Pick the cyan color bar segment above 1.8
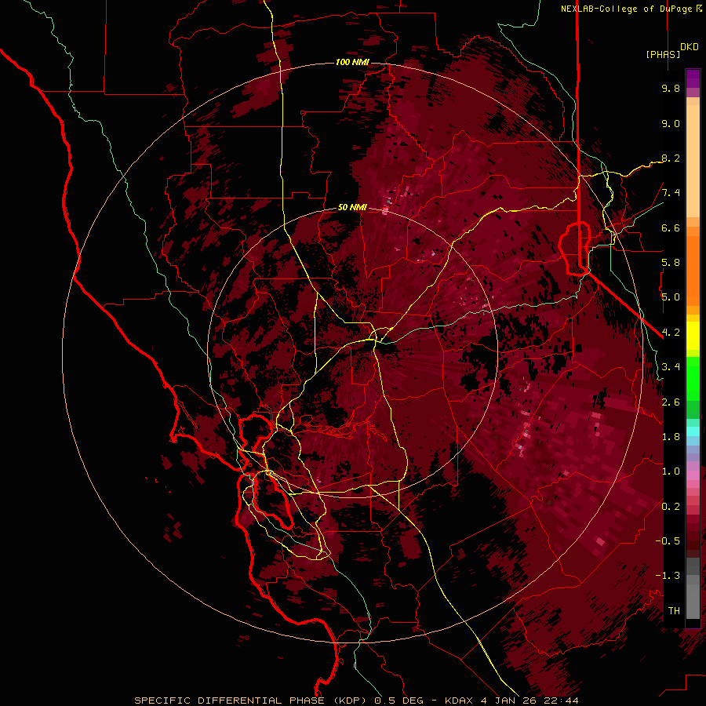706x706 pixels. click(693, 431)
